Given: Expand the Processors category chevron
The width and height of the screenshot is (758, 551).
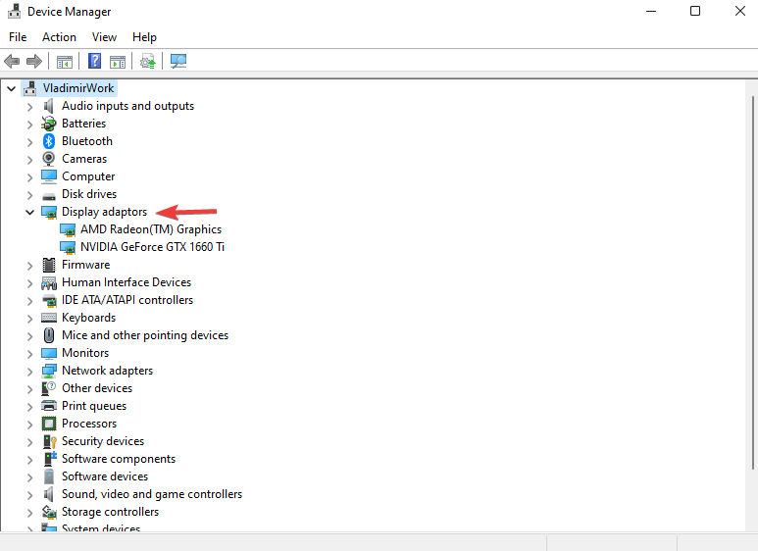Looking at the screenshot, I should click(30, 424).
